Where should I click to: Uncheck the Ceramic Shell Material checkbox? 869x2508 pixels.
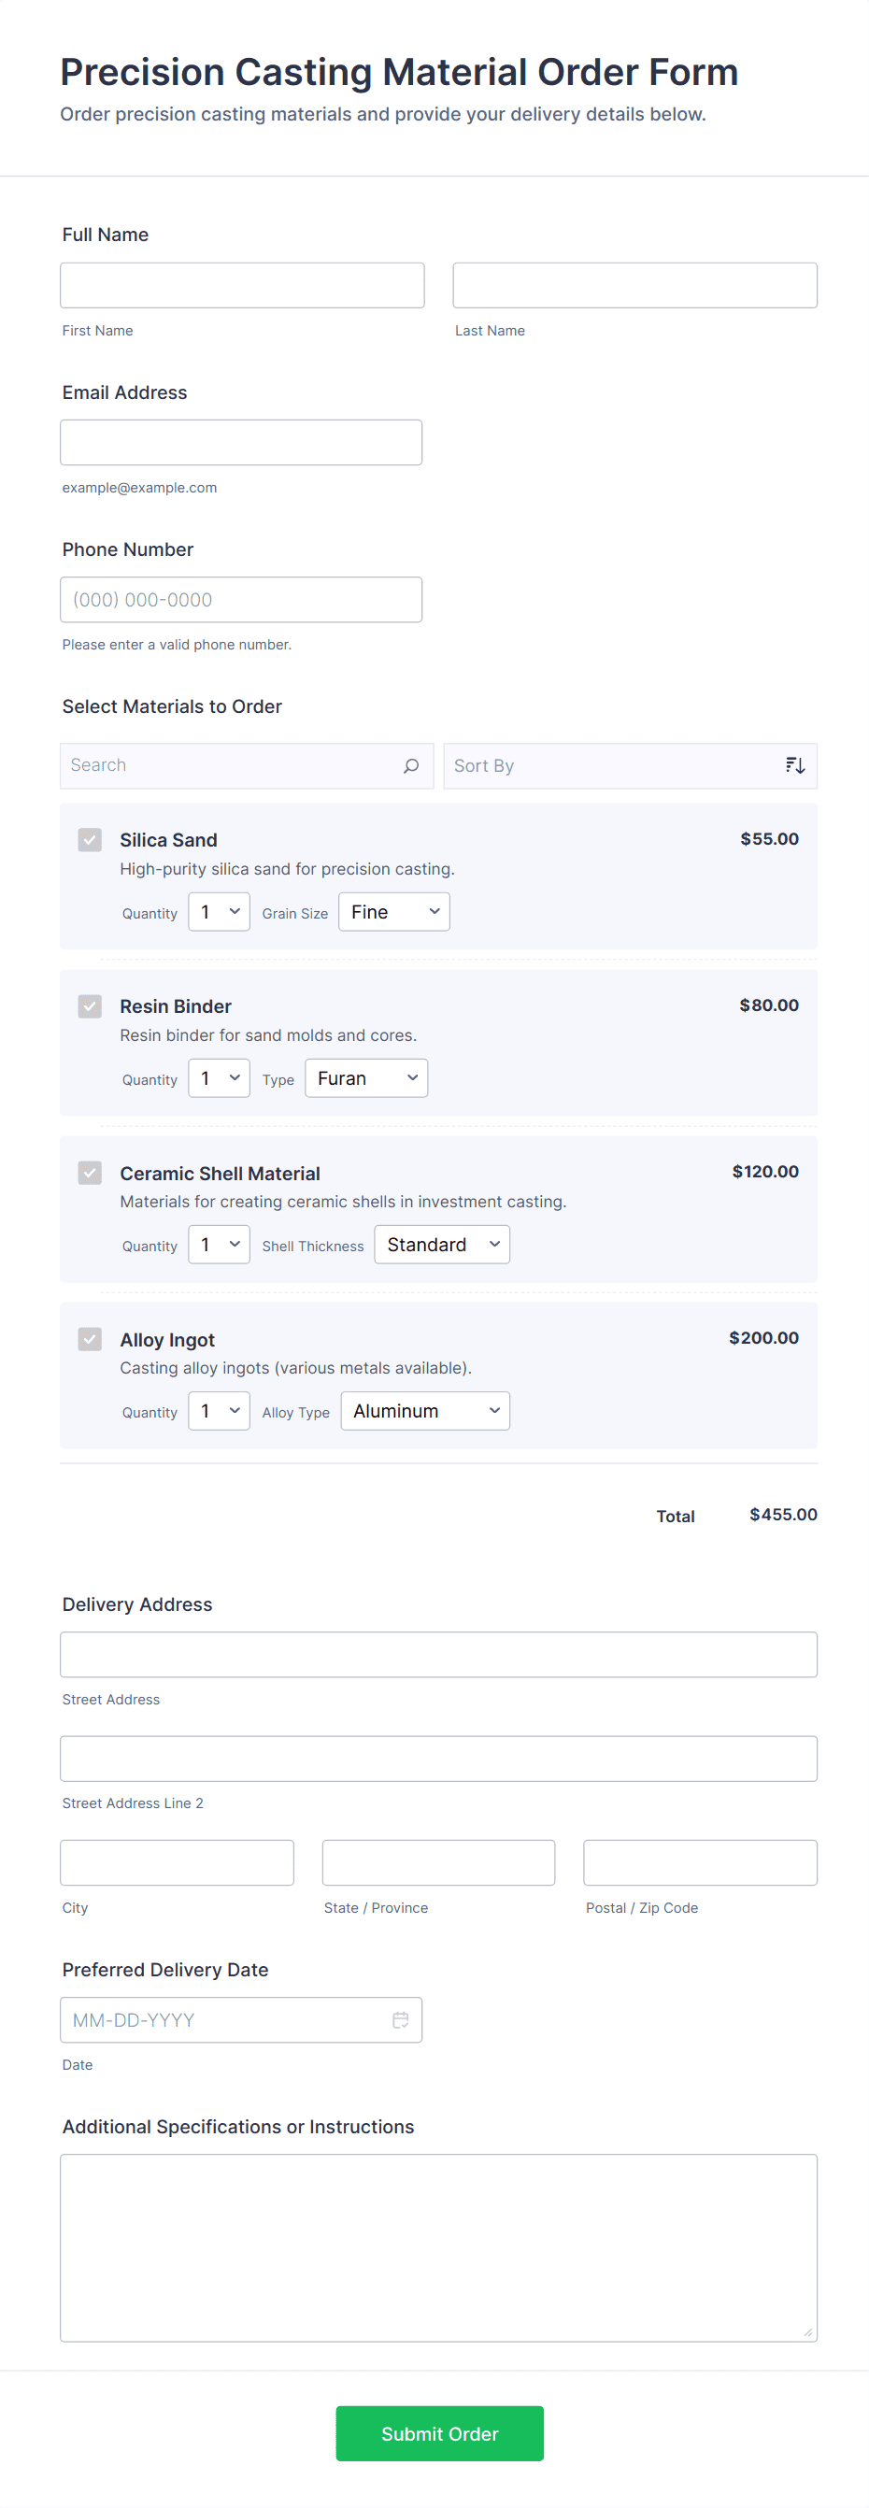[x=90, y=1172]
